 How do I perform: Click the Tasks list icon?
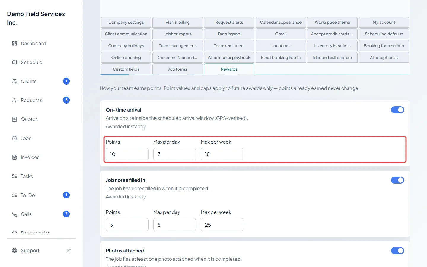(15, 176)
